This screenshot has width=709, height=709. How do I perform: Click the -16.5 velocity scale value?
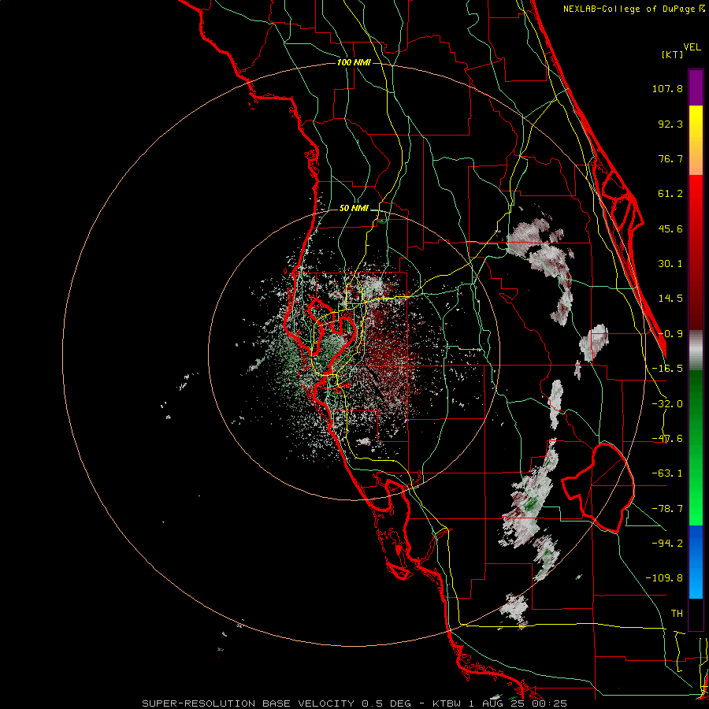click(667, 369)
